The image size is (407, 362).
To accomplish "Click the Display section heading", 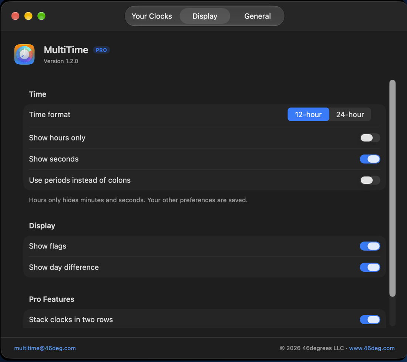I will tap(42, 226).
